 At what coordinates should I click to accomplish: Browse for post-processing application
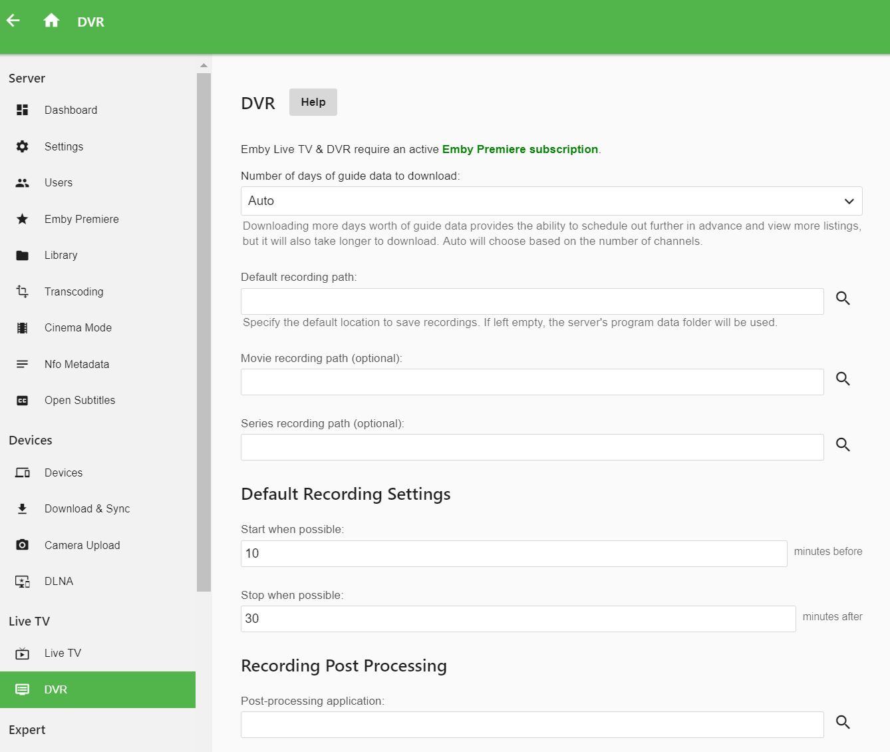coord(843,722)
